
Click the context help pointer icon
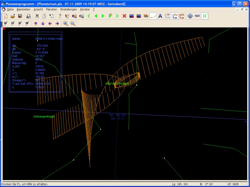[67, 16]
